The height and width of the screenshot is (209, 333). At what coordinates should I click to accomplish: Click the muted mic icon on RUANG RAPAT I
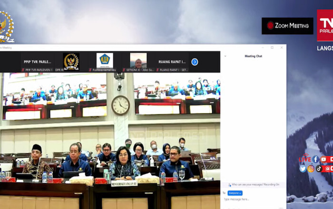[x=157, y=70]
